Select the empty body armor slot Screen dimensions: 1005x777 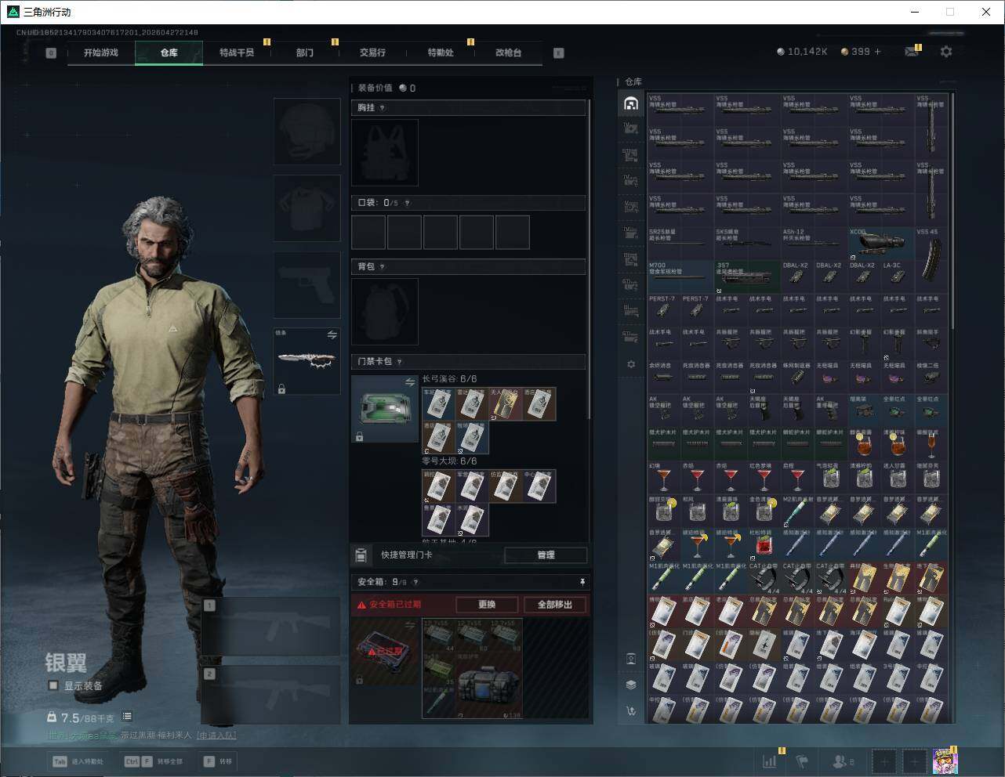pyautogui.click(x=307, y=208)
